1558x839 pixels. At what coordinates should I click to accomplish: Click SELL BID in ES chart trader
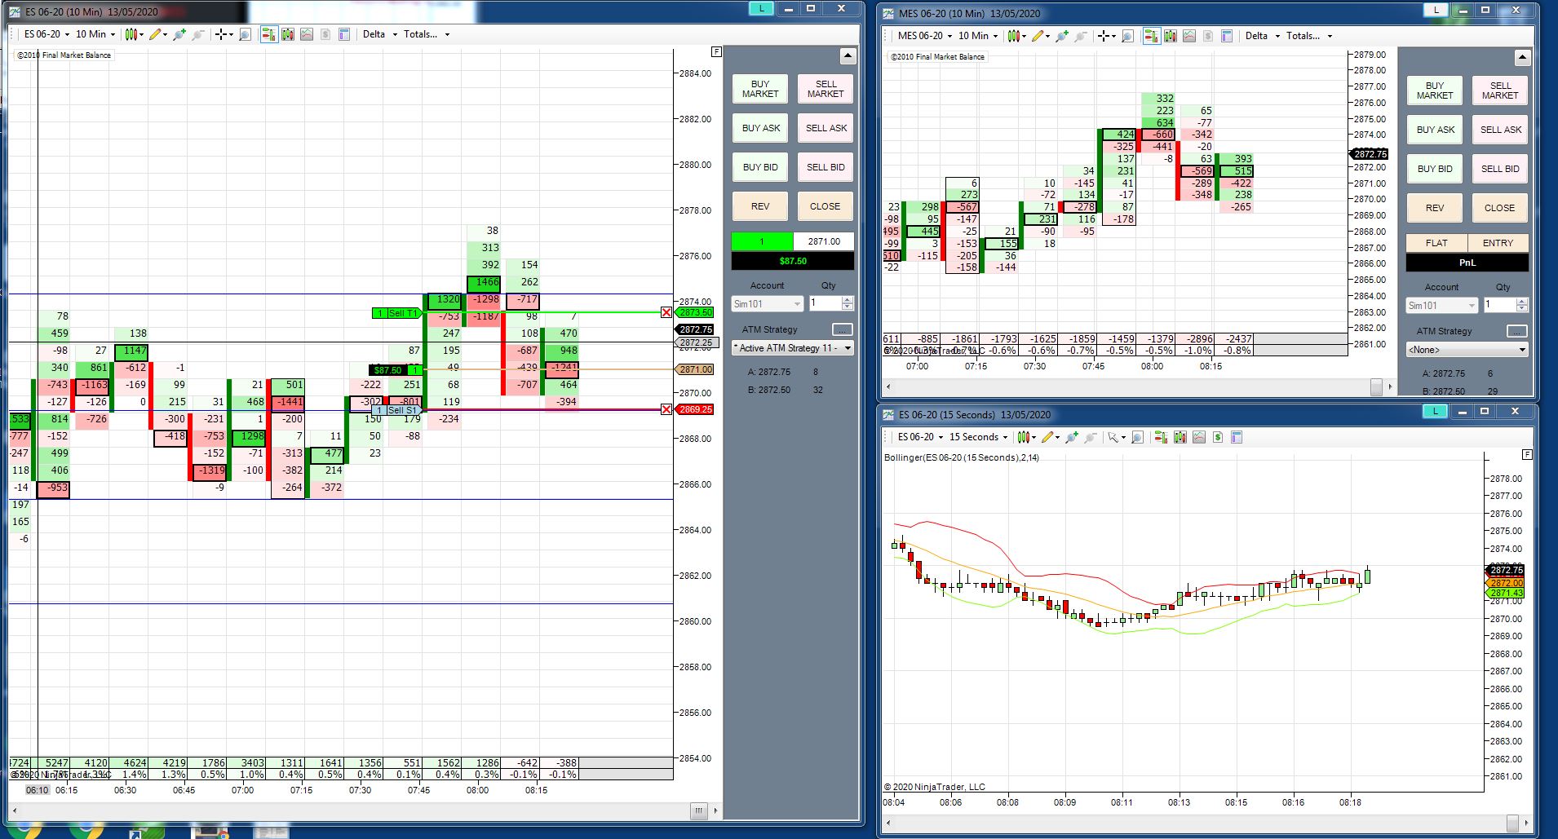[x=825, y=167]
